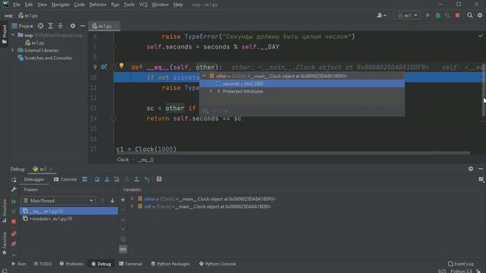Open IDE settings gear in top toolbar

click(x=480, y=15)
